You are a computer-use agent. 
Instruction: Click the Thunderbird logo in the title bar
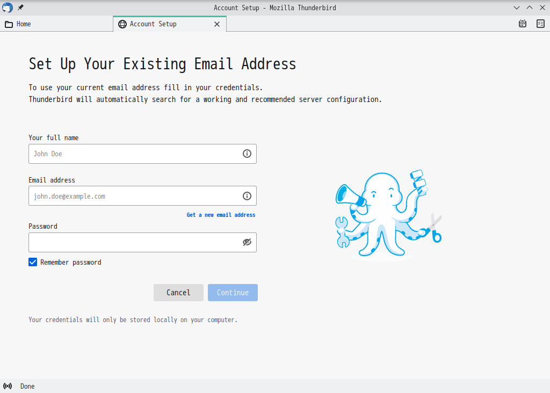8,8
